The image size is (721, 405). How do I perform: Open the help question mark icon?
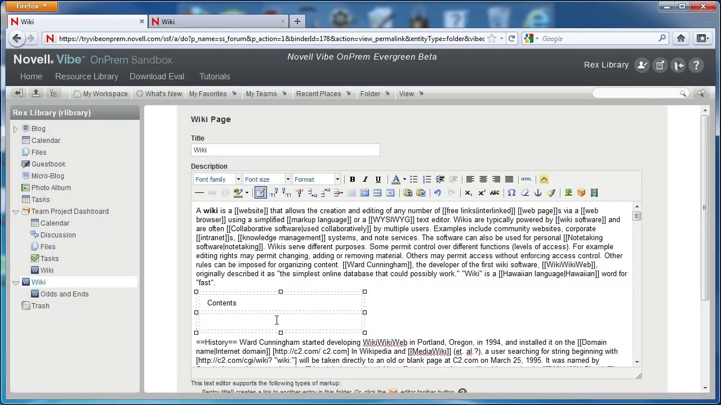click(x=696, y=65)
